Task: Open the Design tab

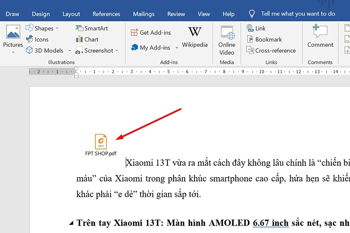Action: pos(41,14)
